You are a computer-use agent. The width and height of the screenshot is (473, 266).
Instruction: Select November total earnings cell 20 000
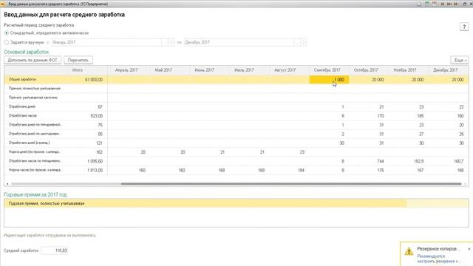(x=409, y=80)
